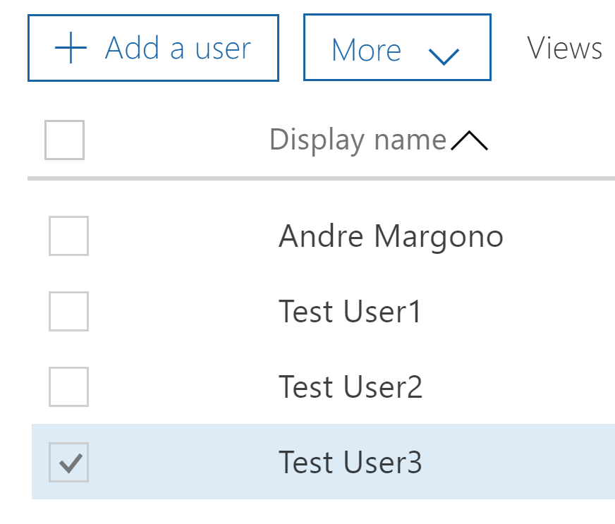This screenshot has width=615, height=524.
Task: Open Andre Margono user details
Action: [391, 236]
